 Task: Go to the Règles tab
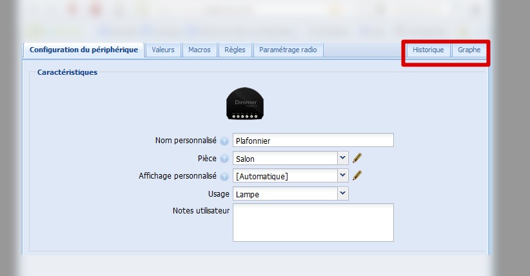[235, 50]
